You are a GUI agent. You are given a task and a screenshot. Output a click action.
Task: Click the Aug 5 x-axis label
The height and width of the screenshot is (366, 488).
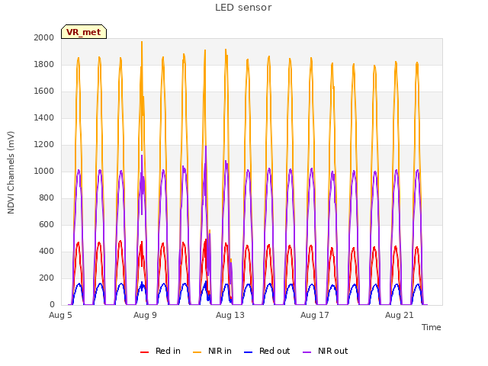[60, 315]
